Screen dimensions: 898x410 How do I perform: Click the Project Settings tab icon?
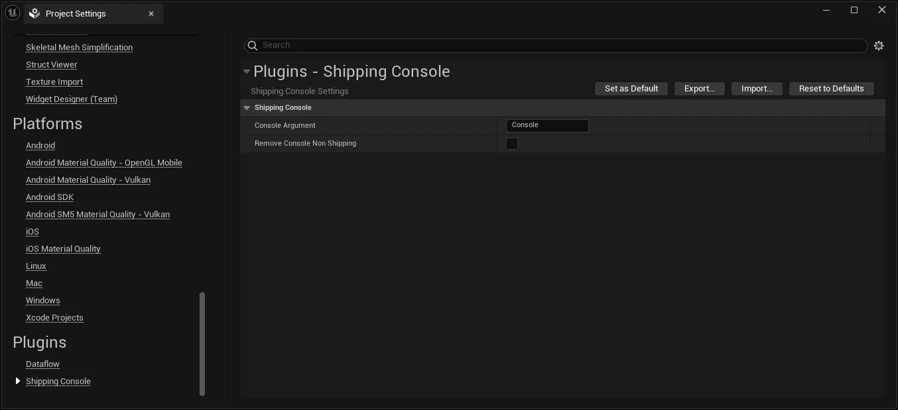point(35,14)
